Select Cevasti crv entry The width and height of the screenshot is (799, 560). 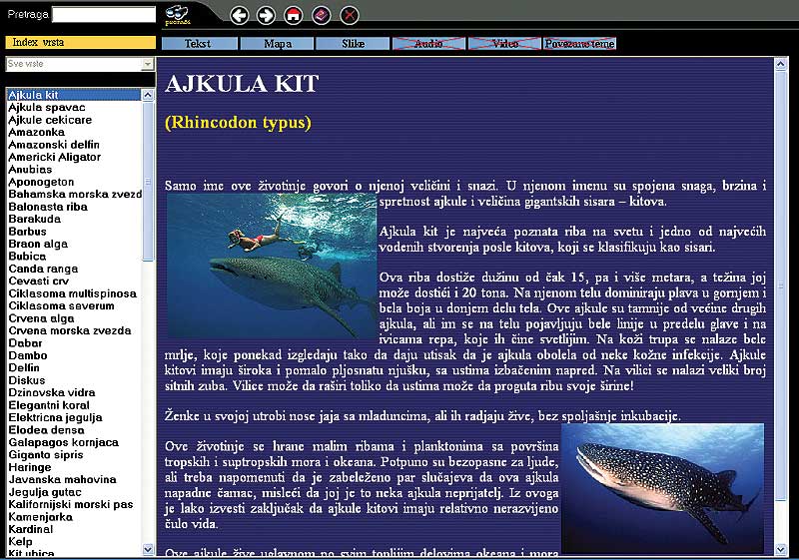point(74,281)
